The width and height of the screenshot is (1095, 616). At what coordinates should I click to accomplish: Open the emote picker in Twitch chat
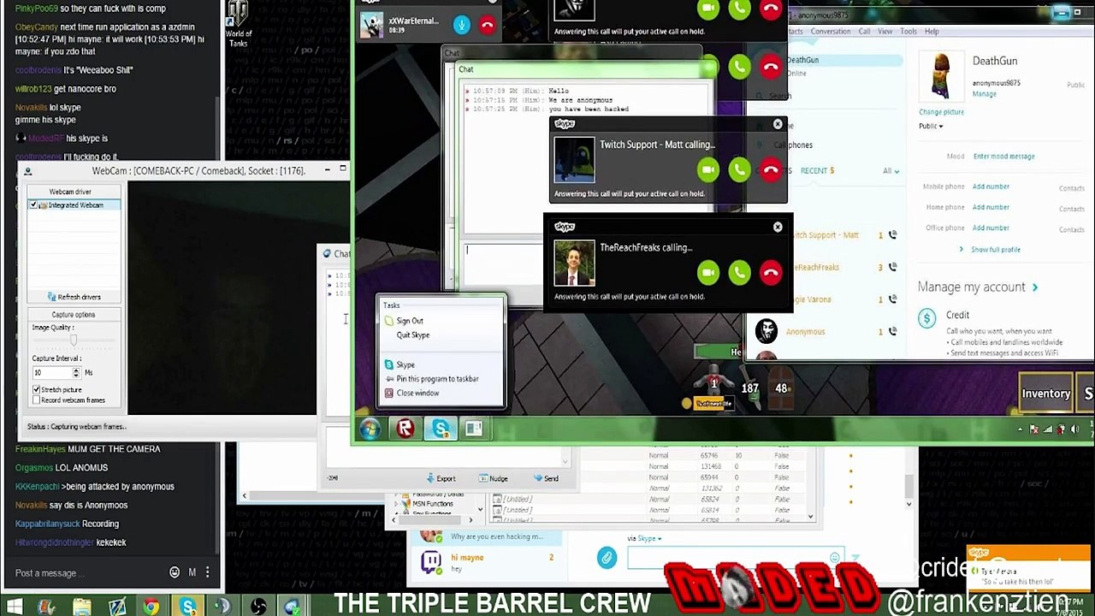point(175,572)
